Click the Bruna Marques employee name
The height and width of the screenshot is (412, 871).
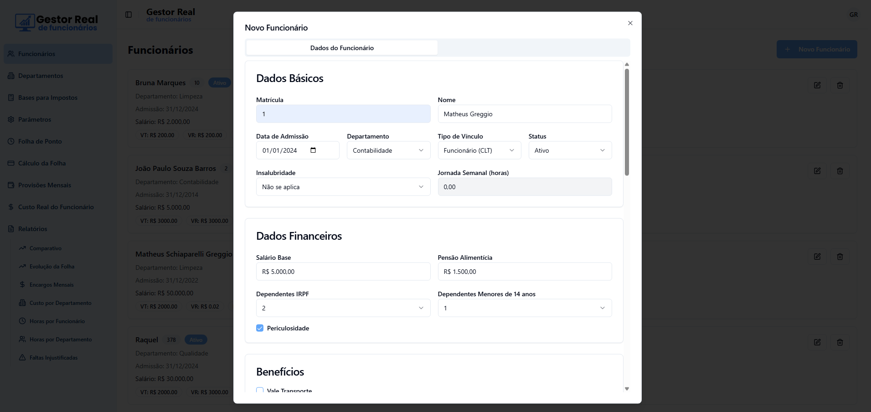click(160, 83)
